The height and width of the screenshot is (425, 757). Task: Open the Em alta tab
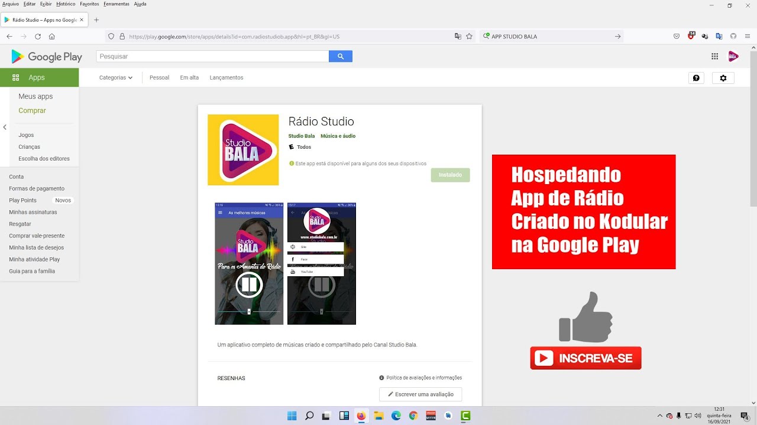[x=189, y=77]
